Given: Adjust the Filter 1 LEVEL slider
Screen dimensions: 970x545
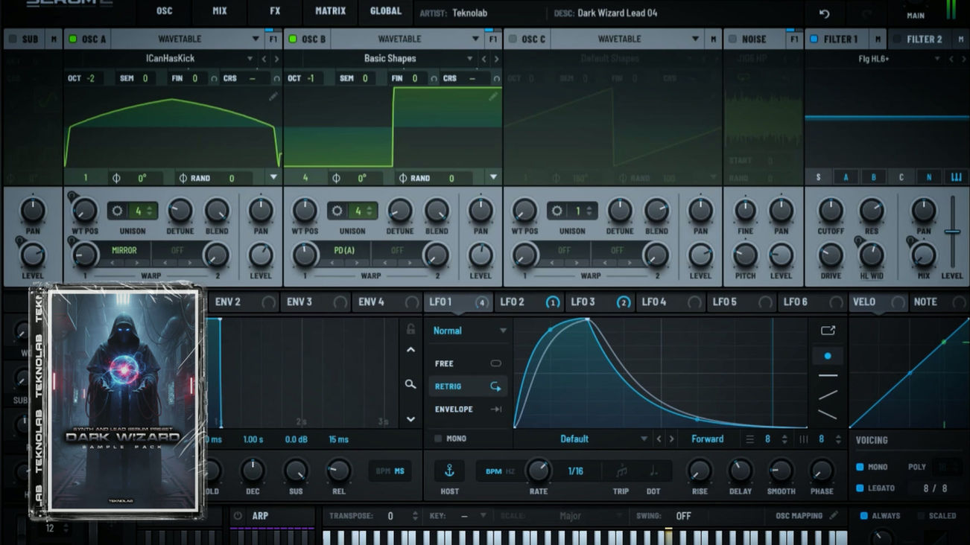Looking at the screenshot, I should point(952,232).
